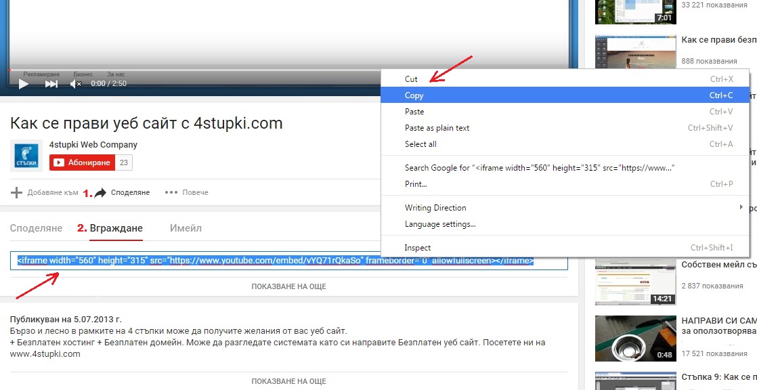Open the 0:48 sidebar video thumbnail

click(635, 339)
